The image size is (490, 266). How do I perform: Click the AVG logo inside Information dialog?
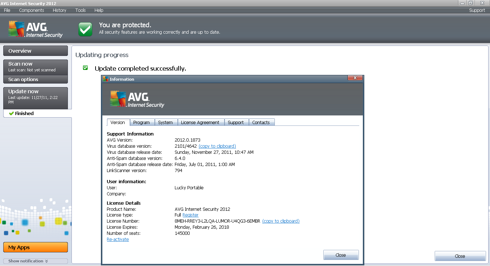pyautogui.click(x=137, y=99)
